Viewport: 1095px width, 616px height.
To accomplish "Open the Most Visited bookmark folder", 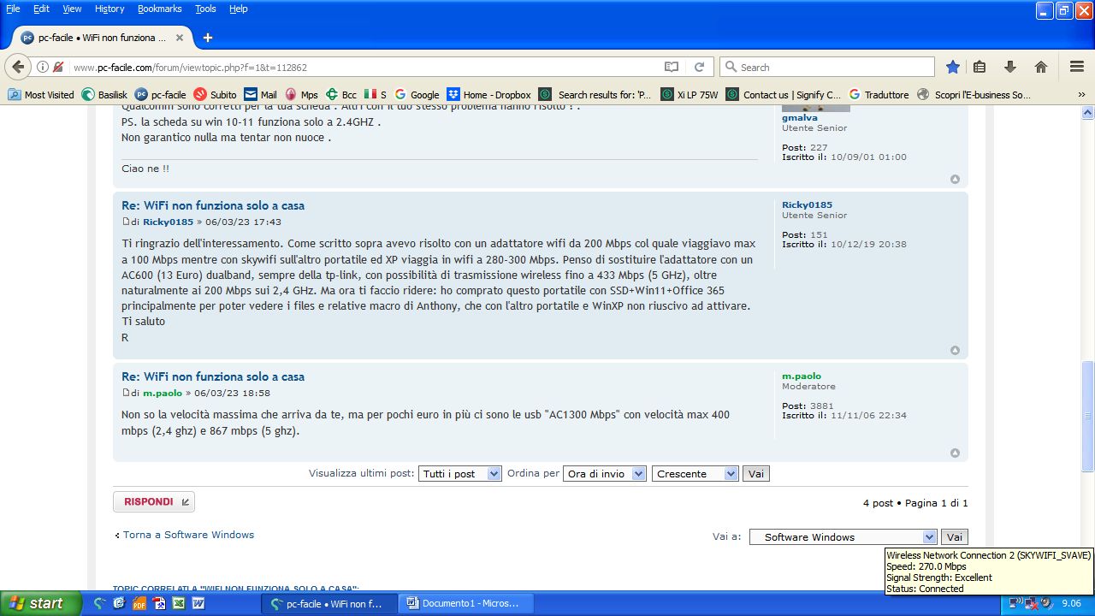I will 41,95.
